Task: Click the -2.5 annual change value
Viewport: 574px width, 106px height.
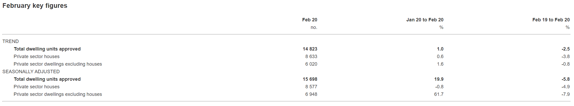Action: tap(566, 49)
